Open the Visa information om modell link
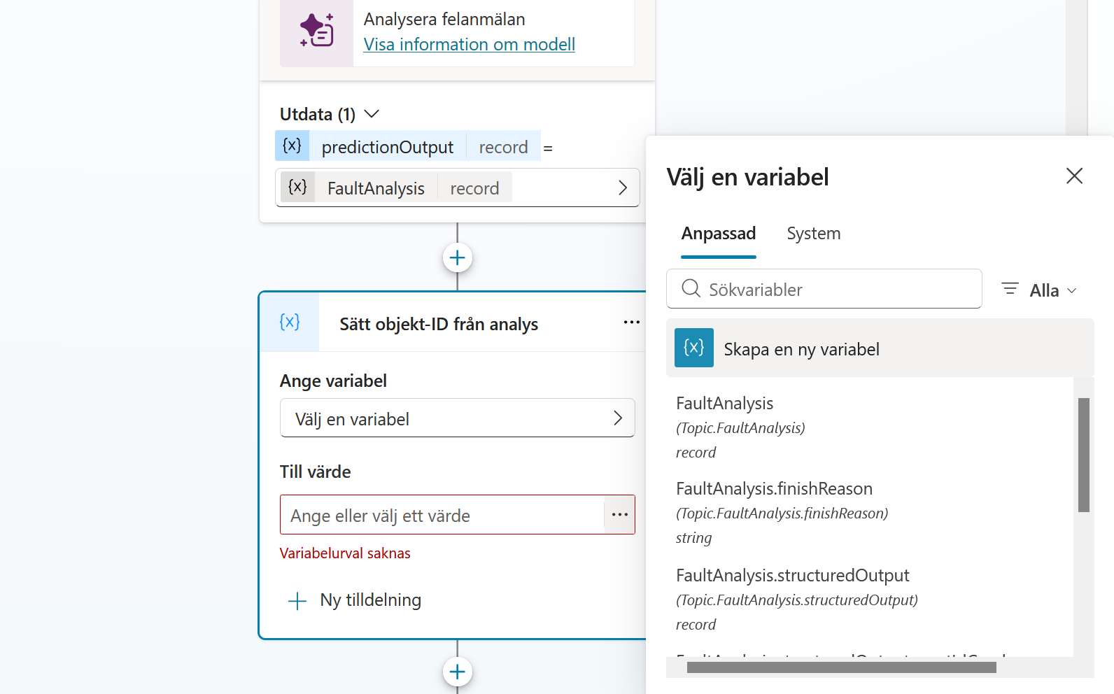Screen dimensions: 1114x694 [x=469, y=45]
